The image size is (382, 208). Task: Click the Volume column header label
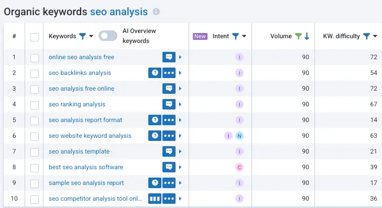click(x=281, y=36)
